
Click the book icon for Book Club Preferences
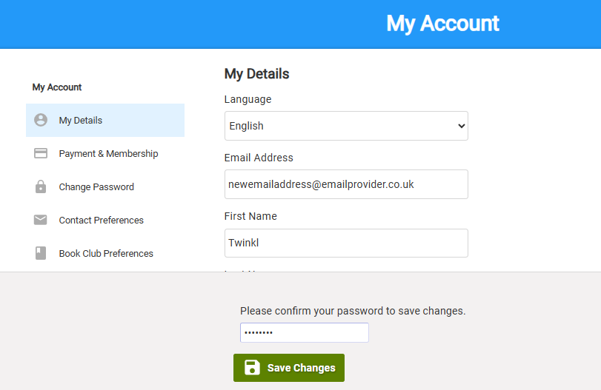[41, 253]
